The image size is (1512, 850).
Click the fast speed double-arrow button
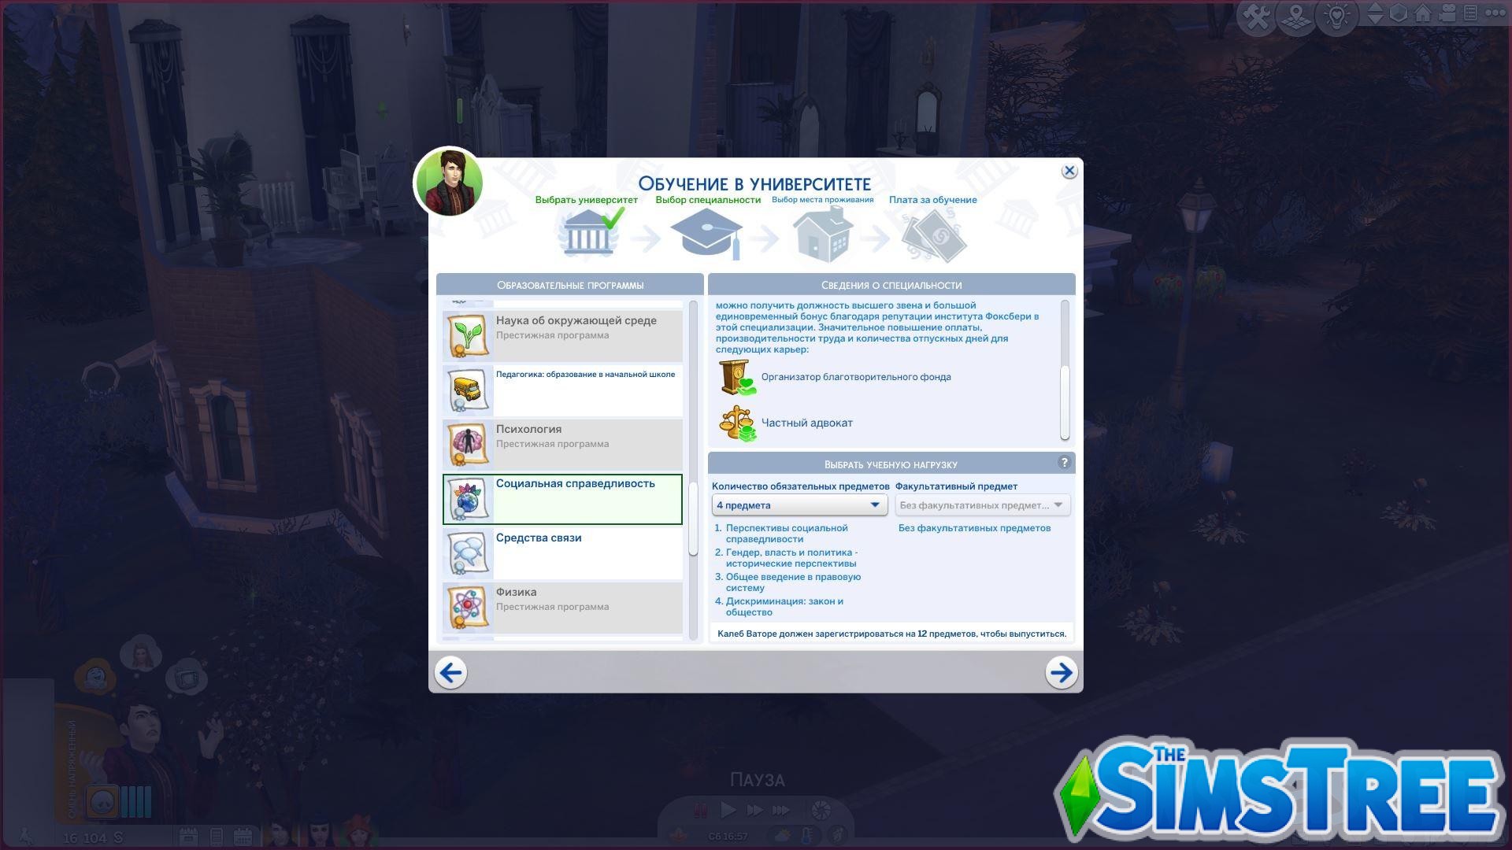pyautogui.click(x=754, y=810)
